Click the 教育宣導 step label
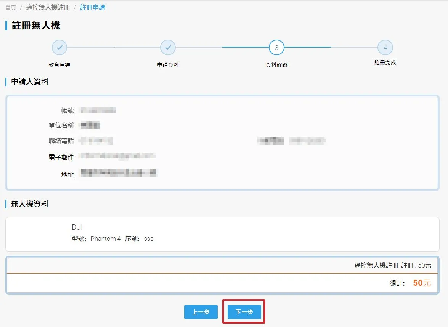Image resolution: width=448 pixels, height=327 pixels. point(59,65)
